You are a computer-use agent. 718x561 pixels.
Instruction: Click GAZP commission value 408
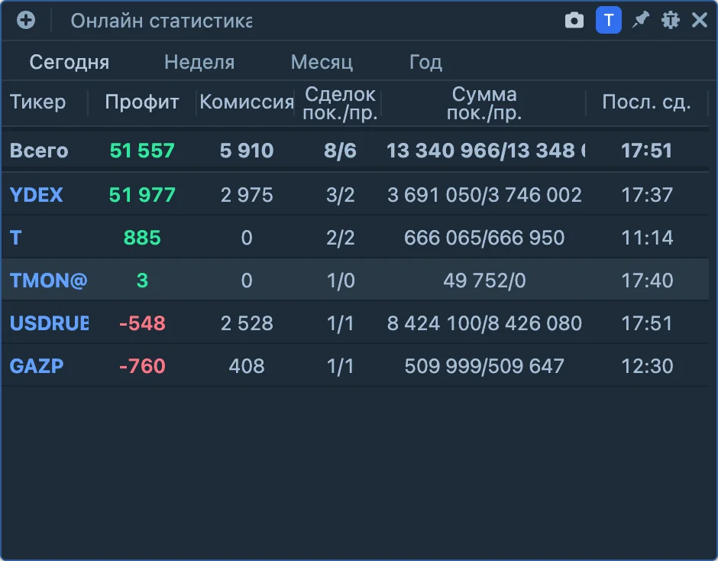click(x=247, y=366)
